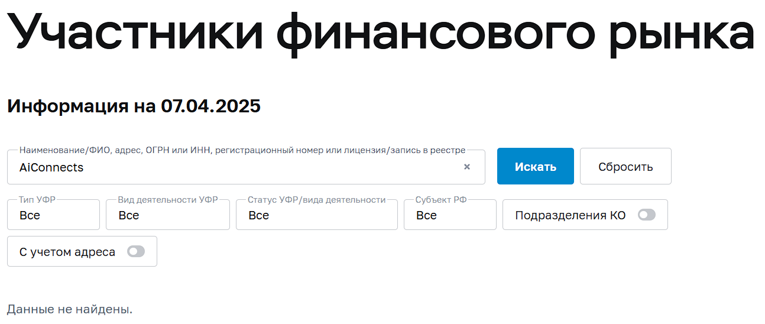Viewport: 765px width, 324px height.
Task: Click the Подразделения КО label text
Action: [570, 215]
